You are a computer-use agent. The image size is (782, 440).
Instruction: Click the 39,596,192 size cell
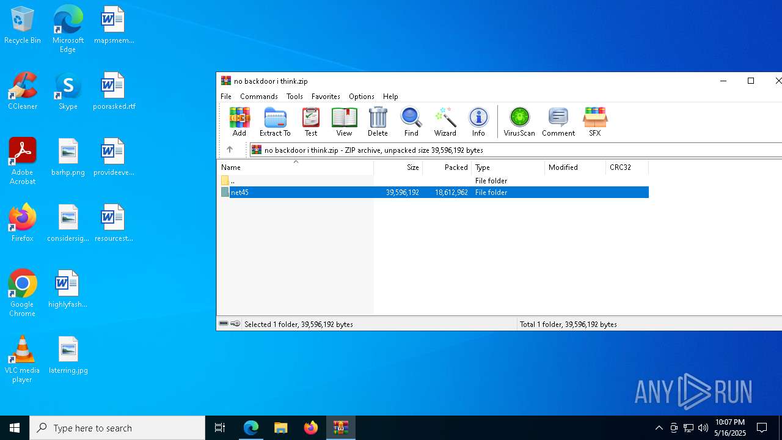pyautogui.click(x=403, y=193)
